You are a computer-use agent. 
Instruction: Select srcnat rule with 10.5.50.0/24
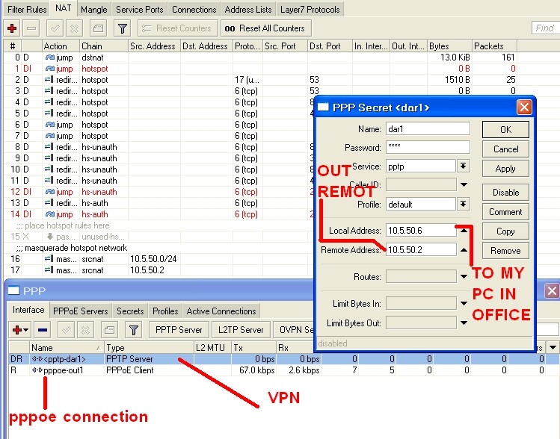coord(157,259)
